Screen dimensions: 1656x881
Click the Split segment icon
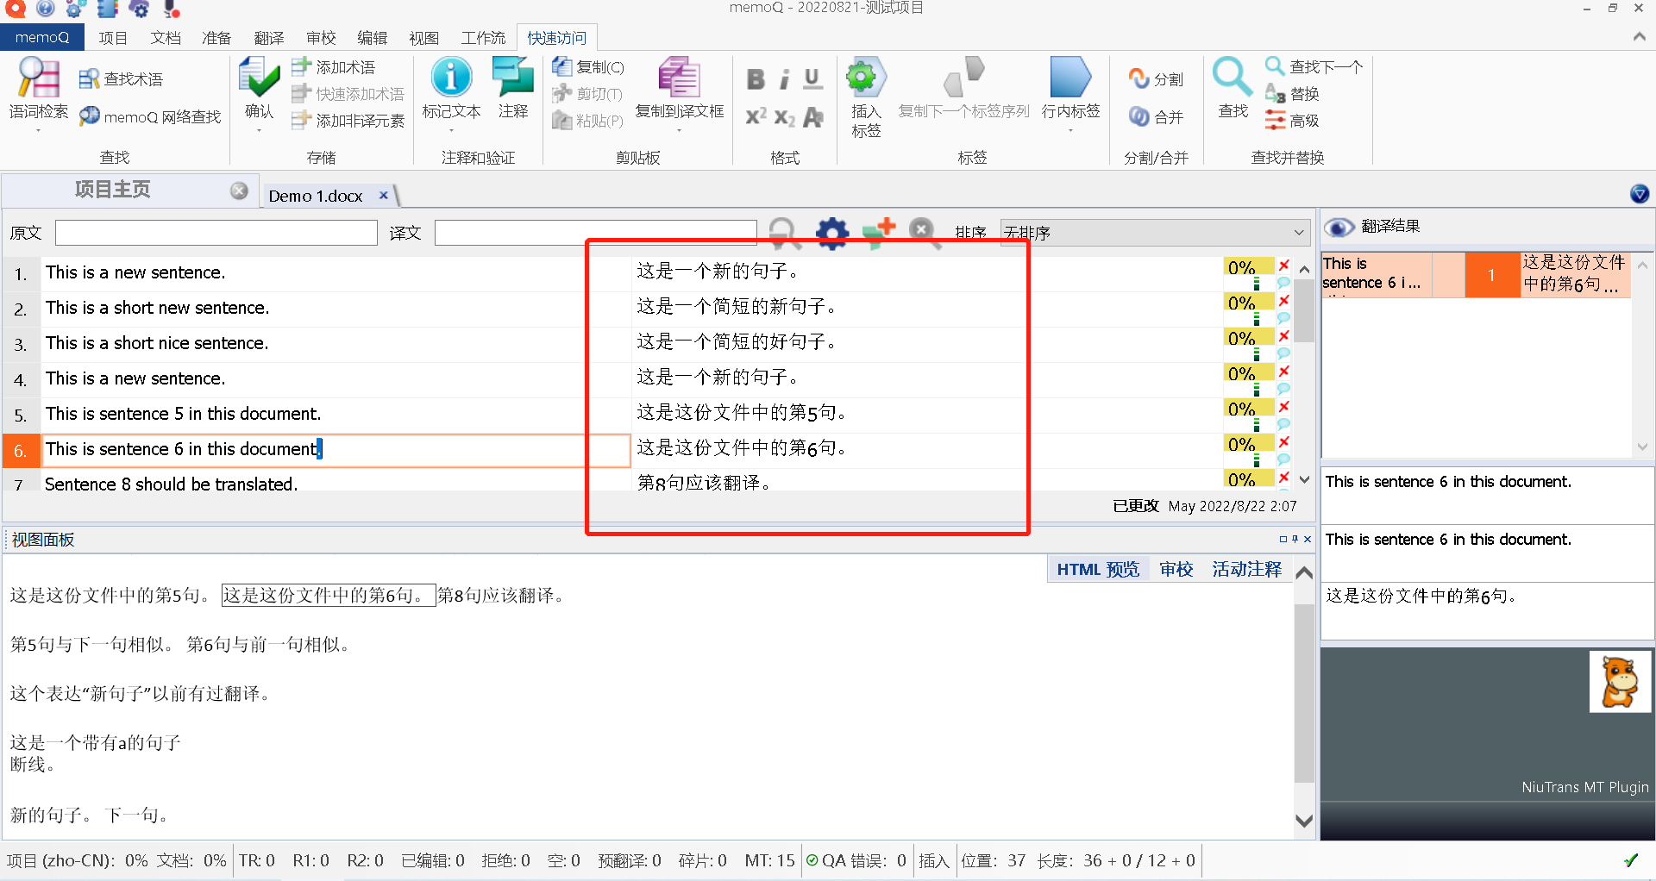point(1139,78)
